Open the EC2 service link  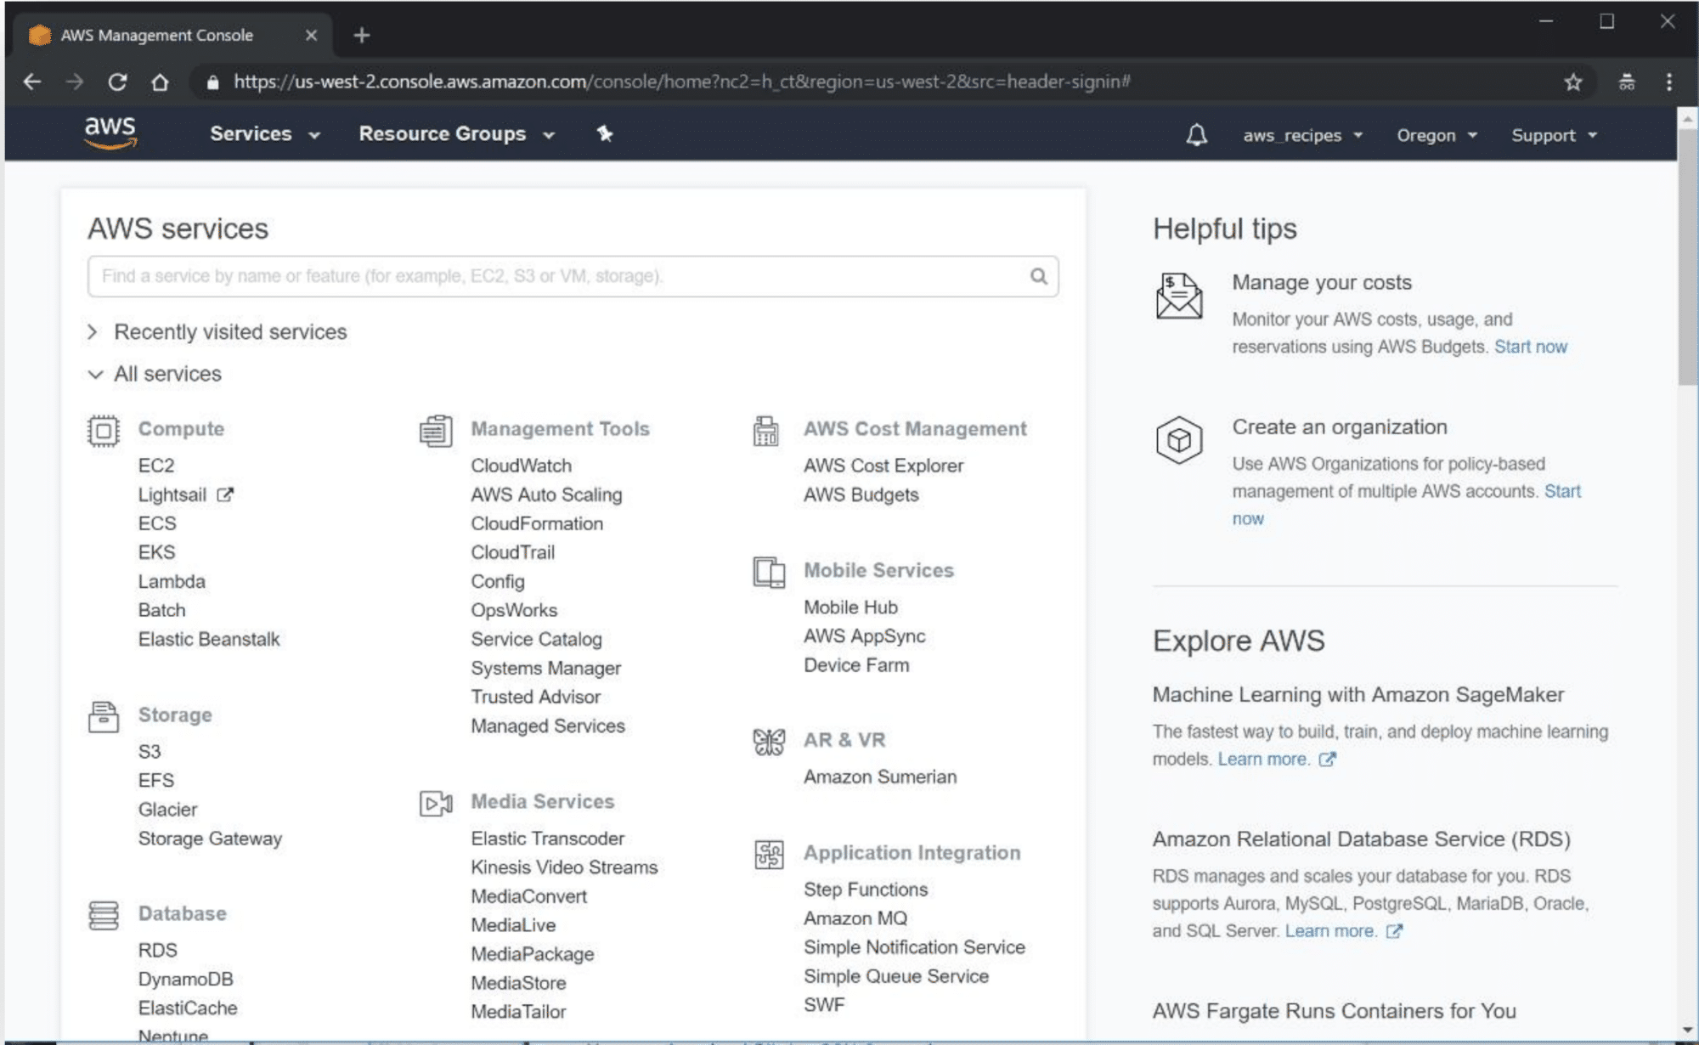point(156,466)
